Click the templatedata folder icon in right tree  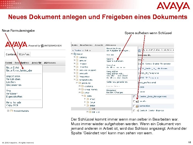(x=77, y=80)
